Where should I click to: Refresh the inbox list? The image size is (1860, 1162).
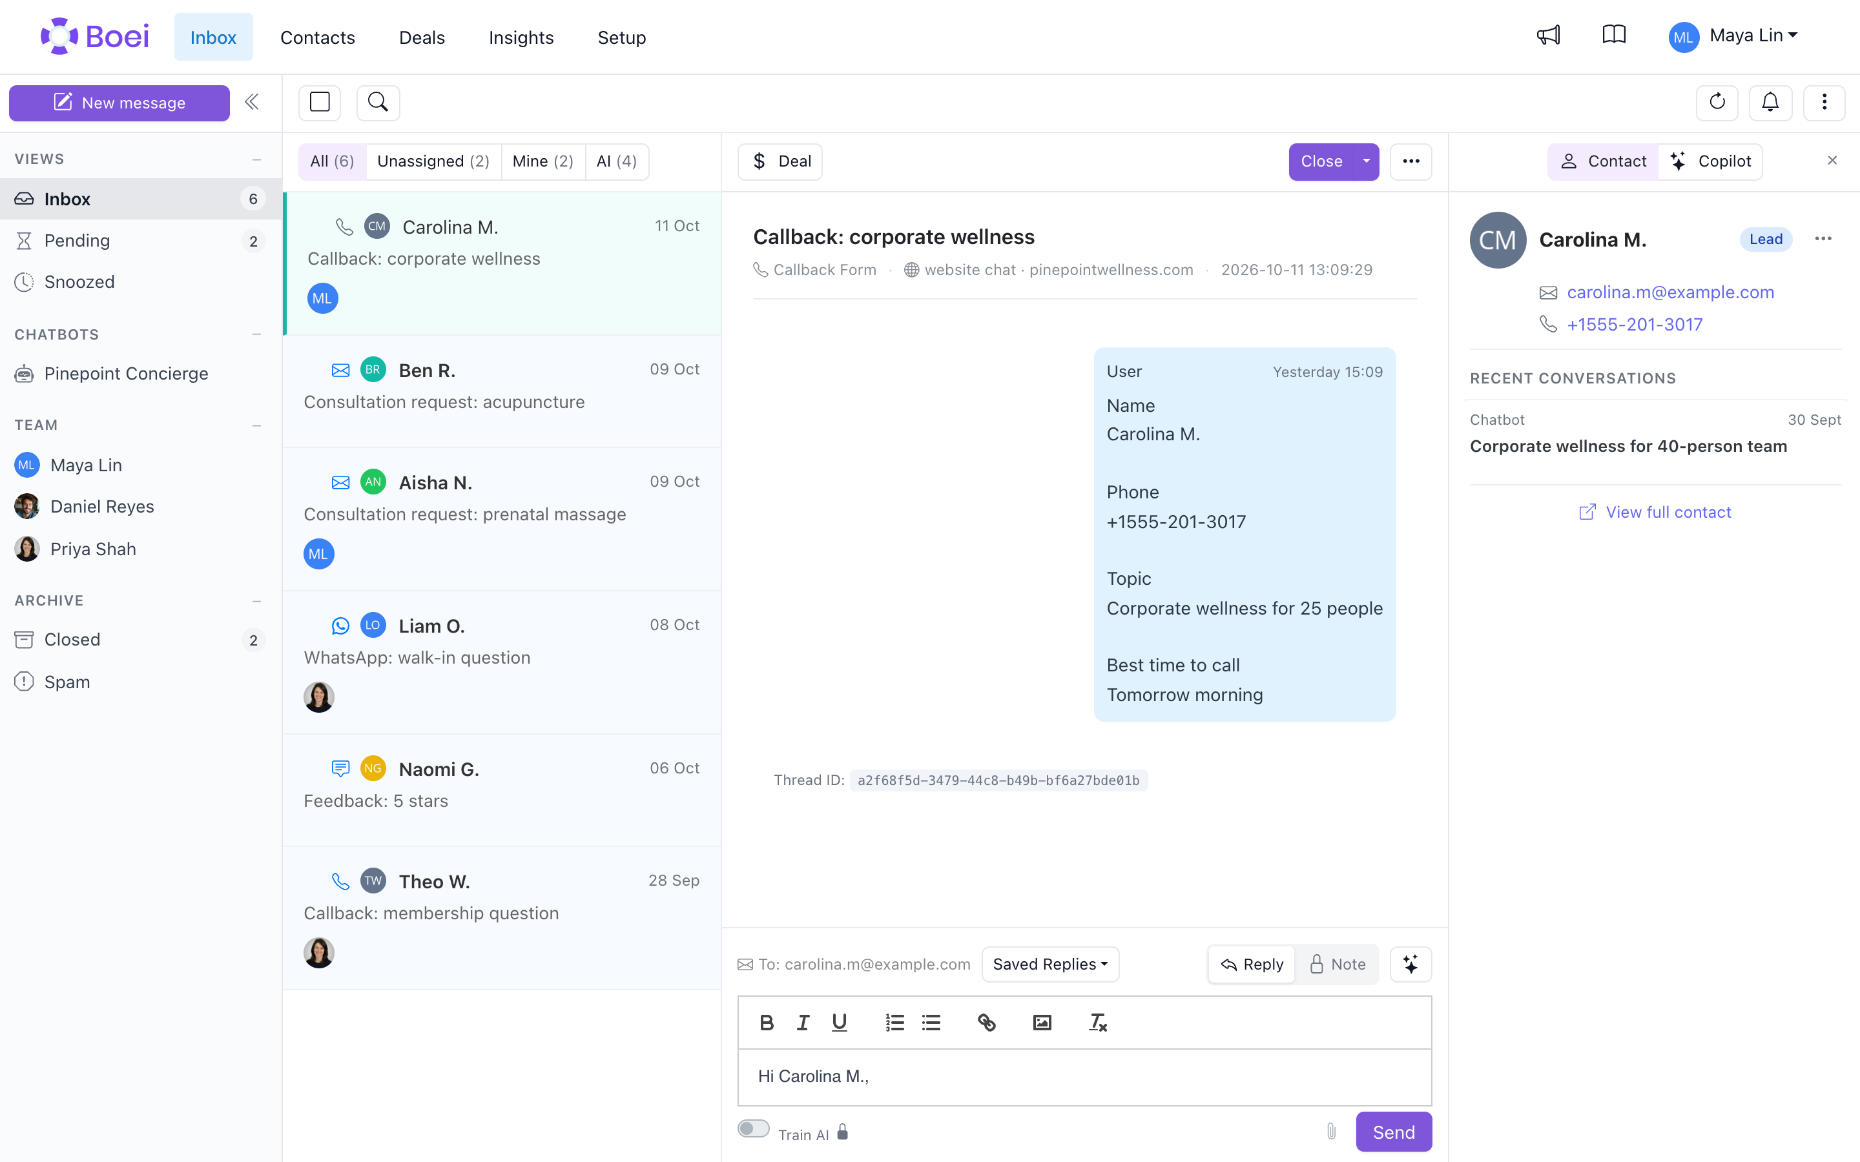click(x=1717, y=102)
